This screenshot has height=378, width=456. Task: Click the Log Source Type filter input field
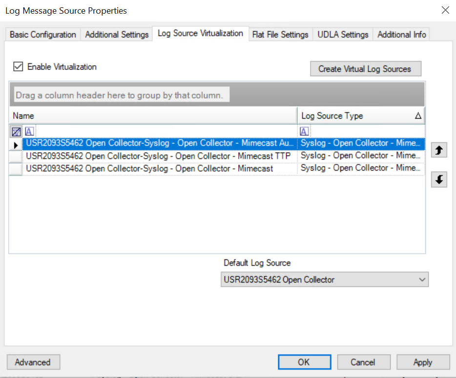point(367,132)
